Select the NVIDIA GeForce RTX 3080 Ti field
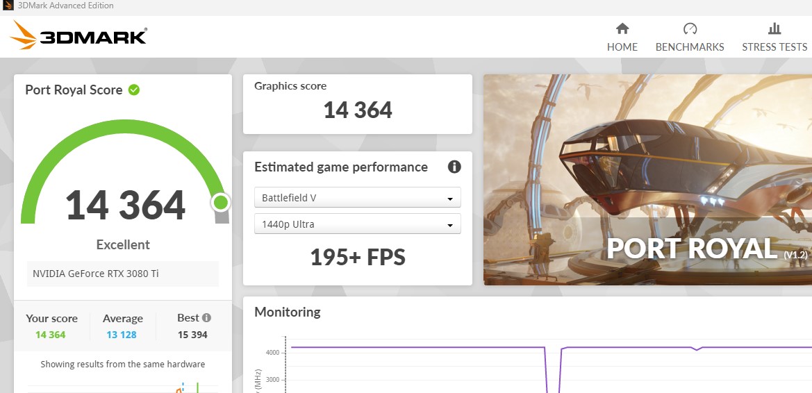 [x=122, y=274]
